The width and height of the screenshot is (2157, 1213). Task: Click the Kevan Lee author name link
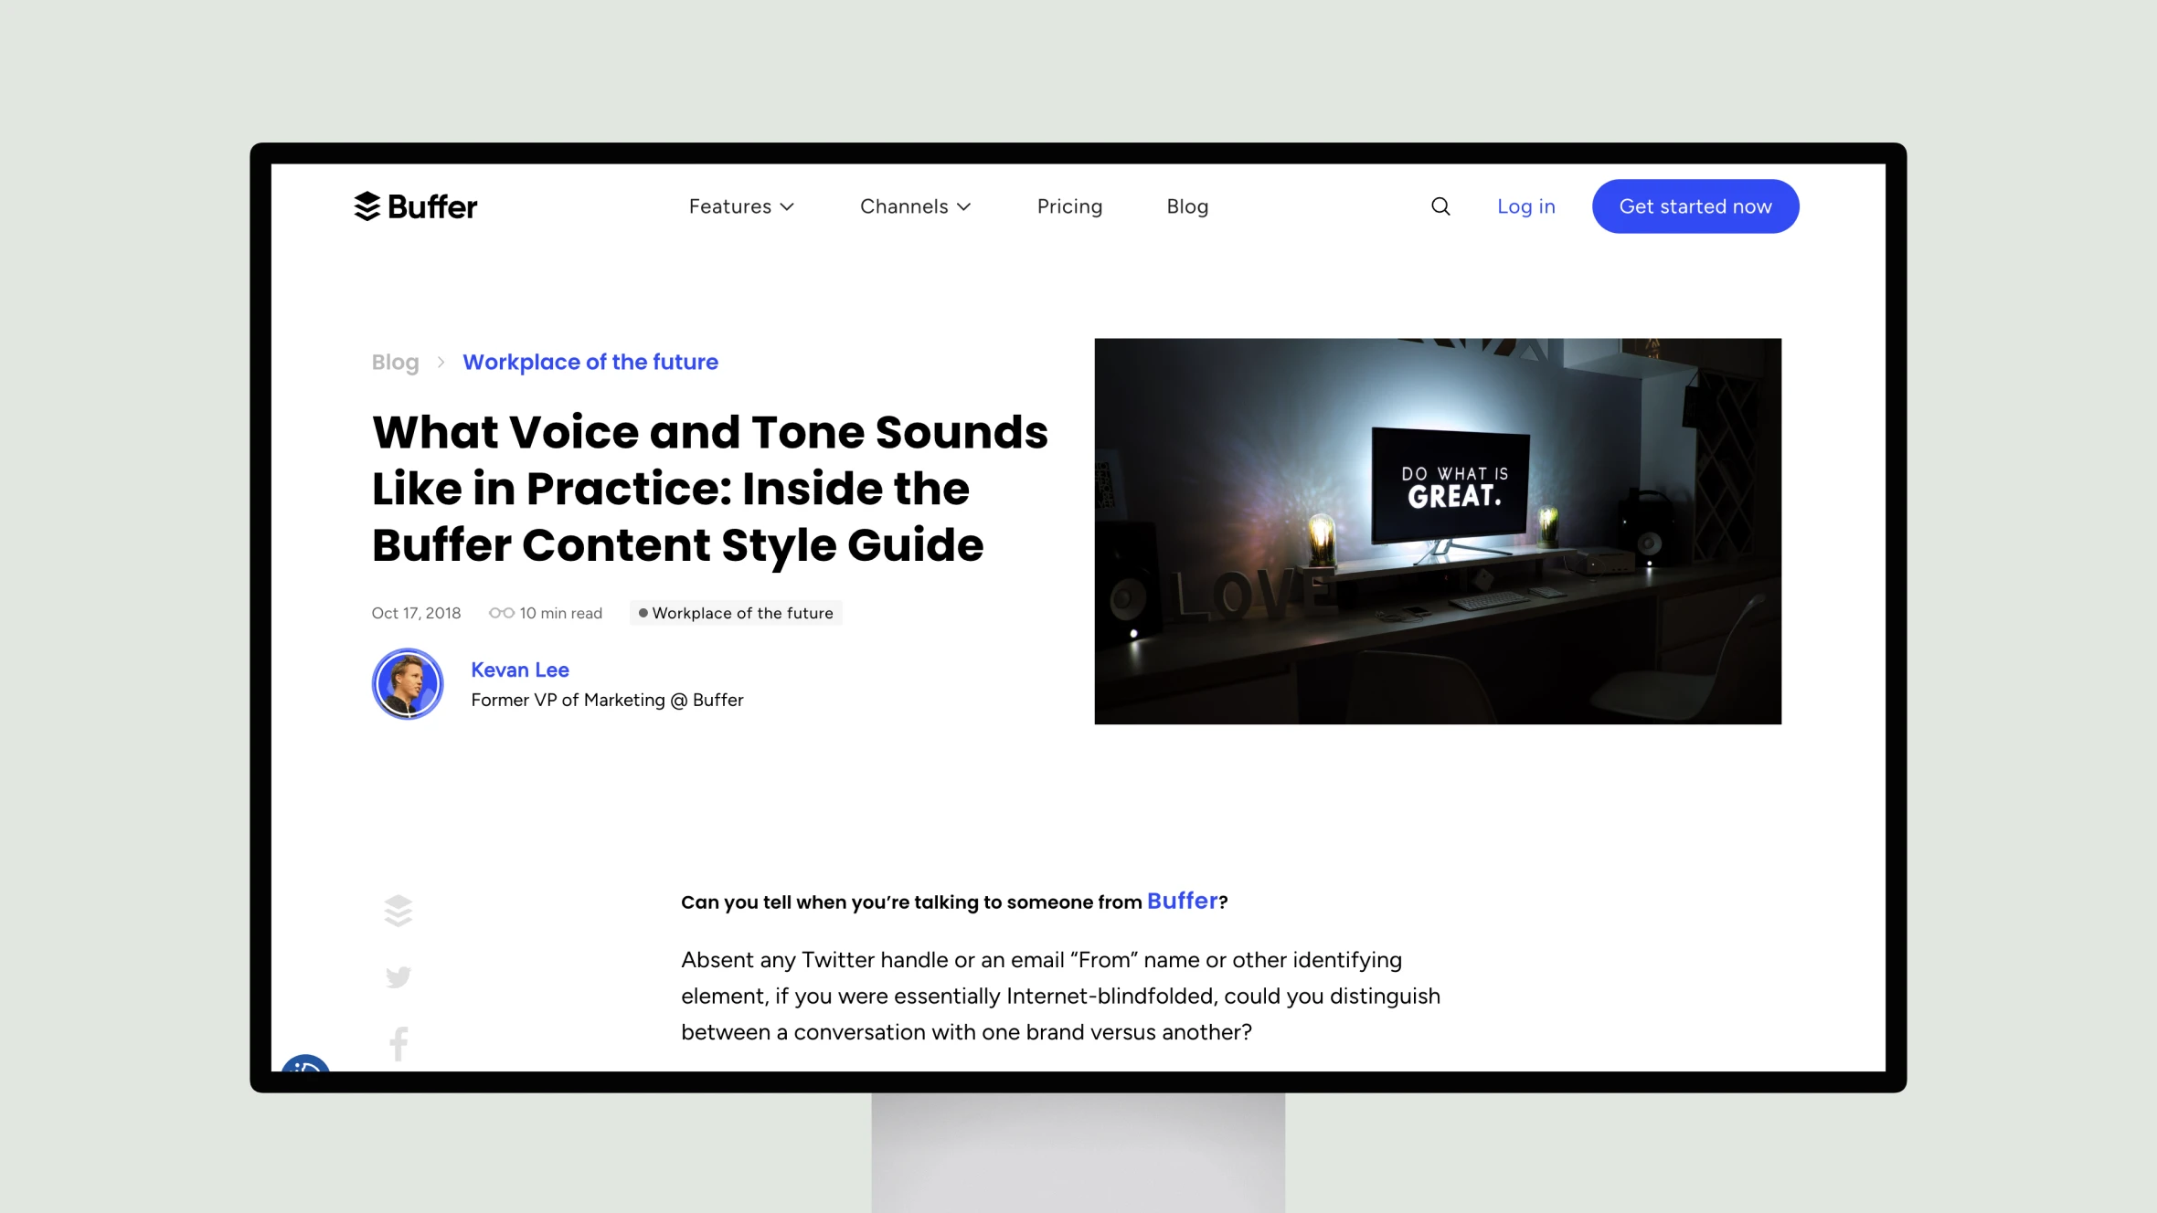coord(518,670)
